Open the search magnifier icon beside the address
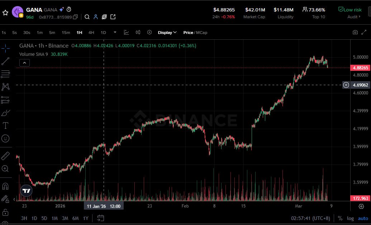The height and width of the screenshot is (225, 371). [87, 17]
